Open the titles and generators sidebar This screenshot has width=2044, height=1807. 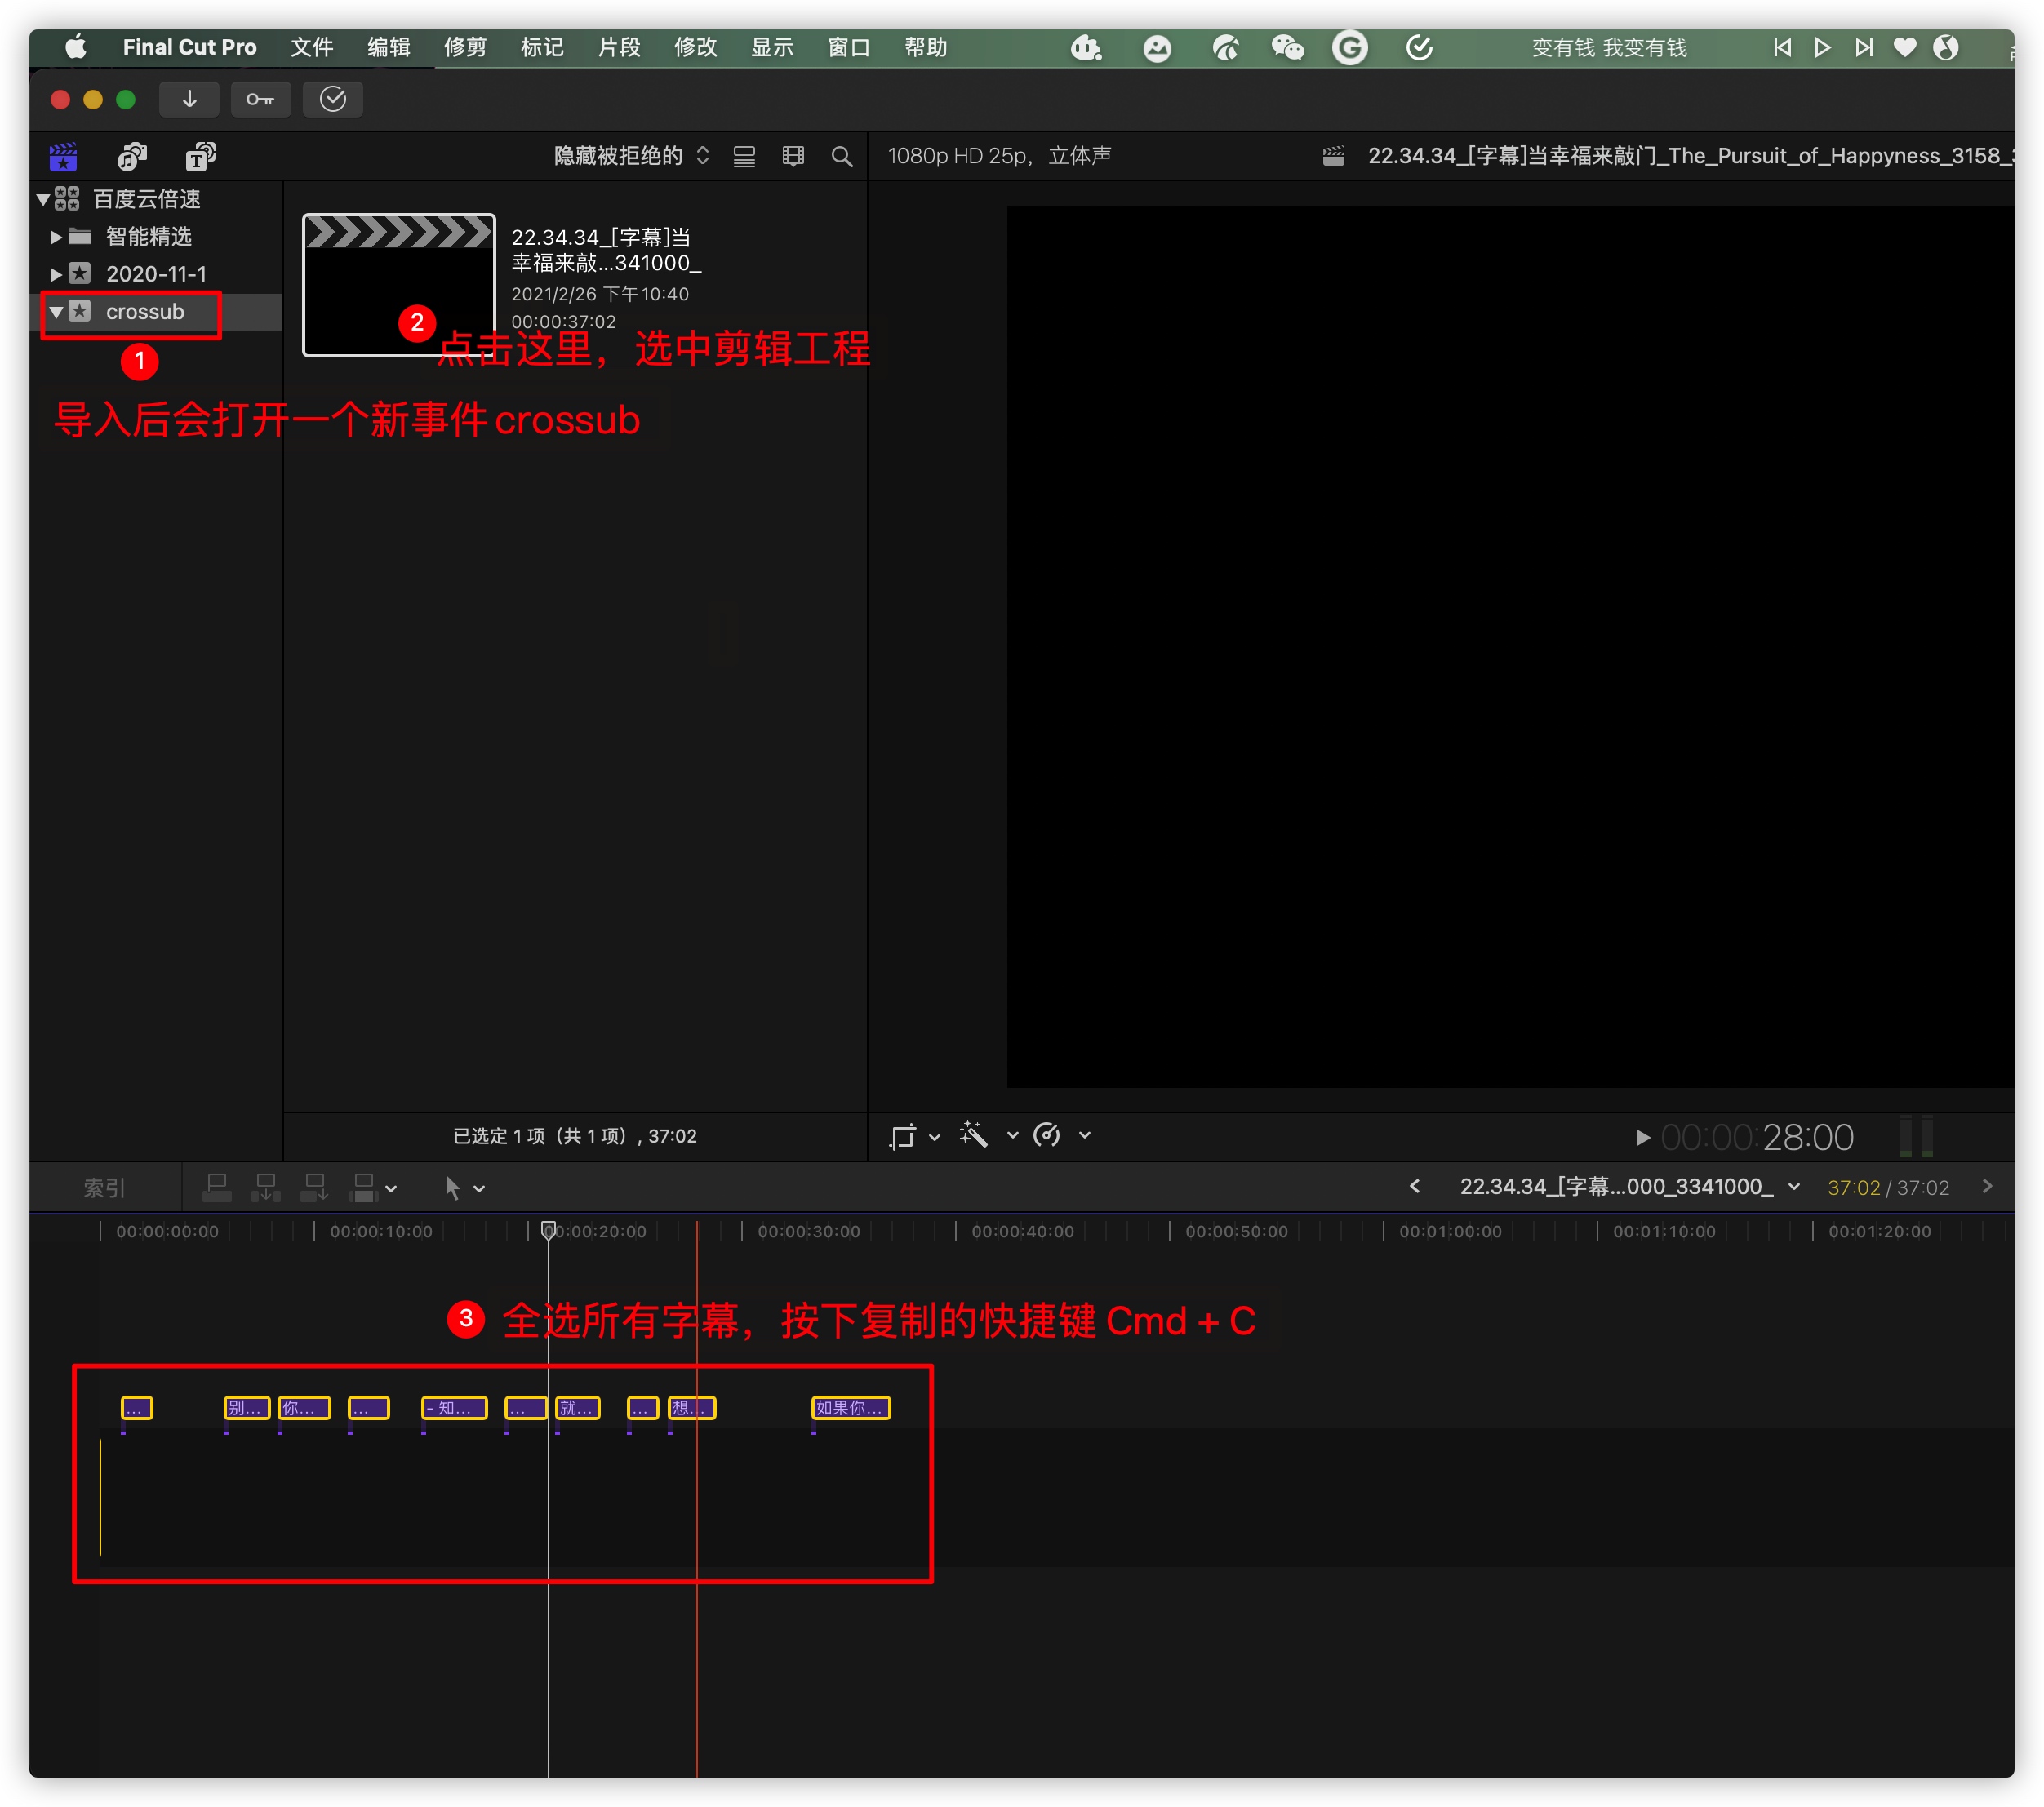coord(200,156)
